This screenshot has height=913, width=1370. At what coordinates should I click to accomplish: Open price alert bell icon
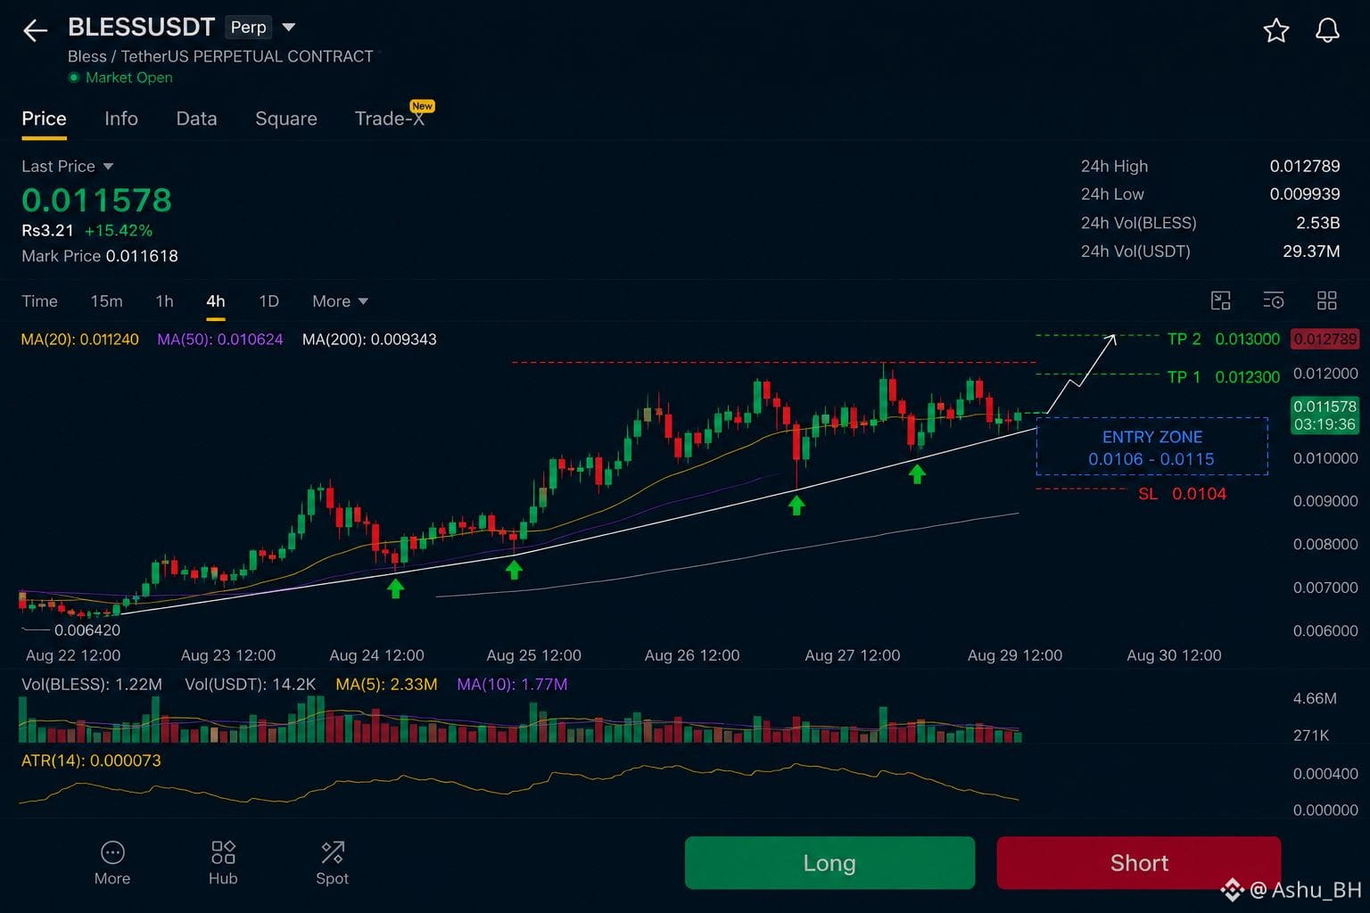pyautogui.click(x=1327, y=30)
